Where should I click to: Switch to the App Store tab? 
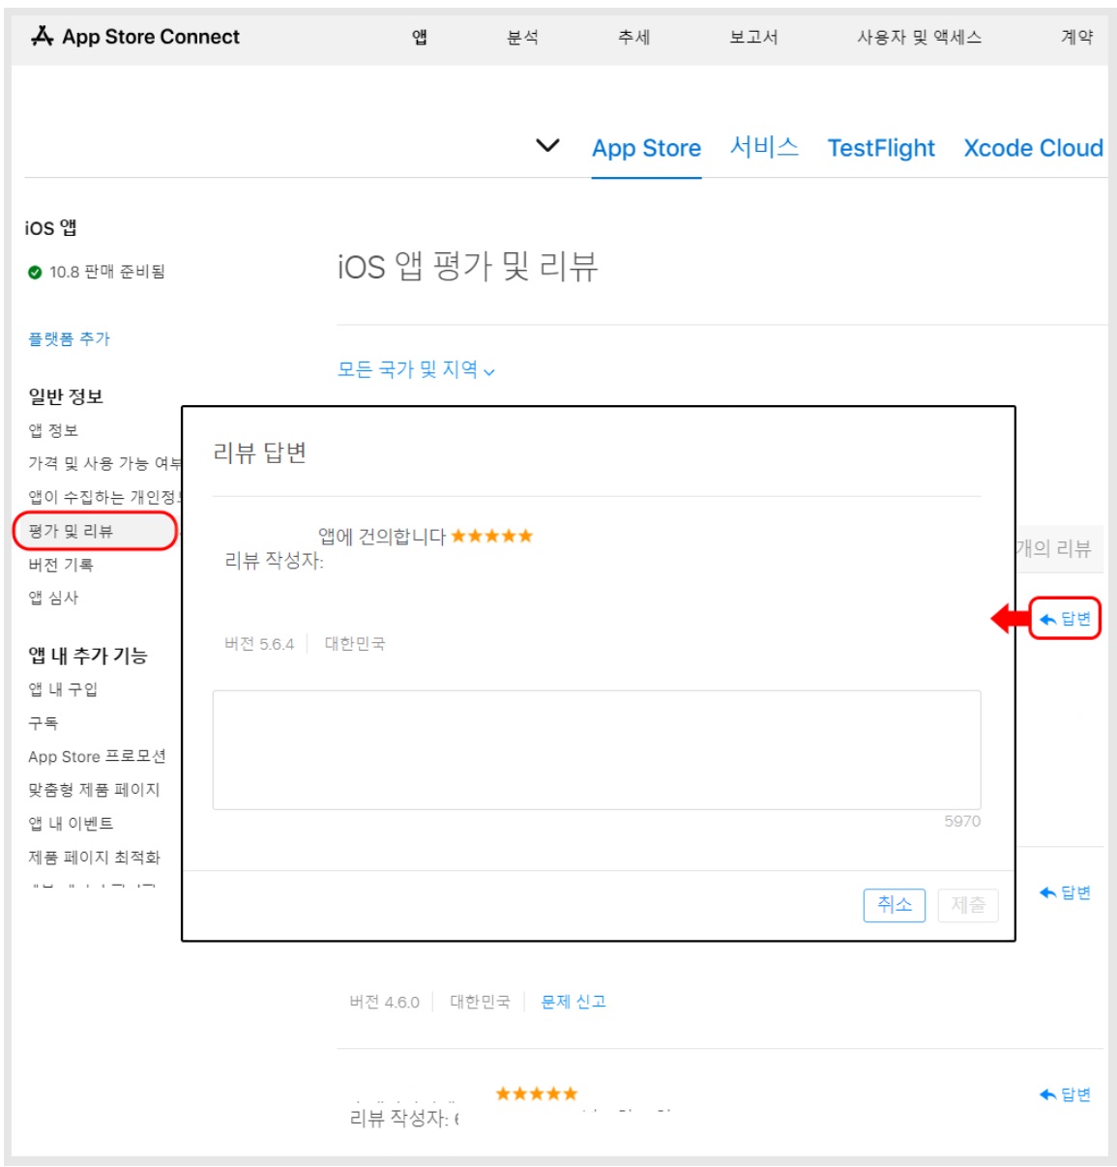click(646, 148)
